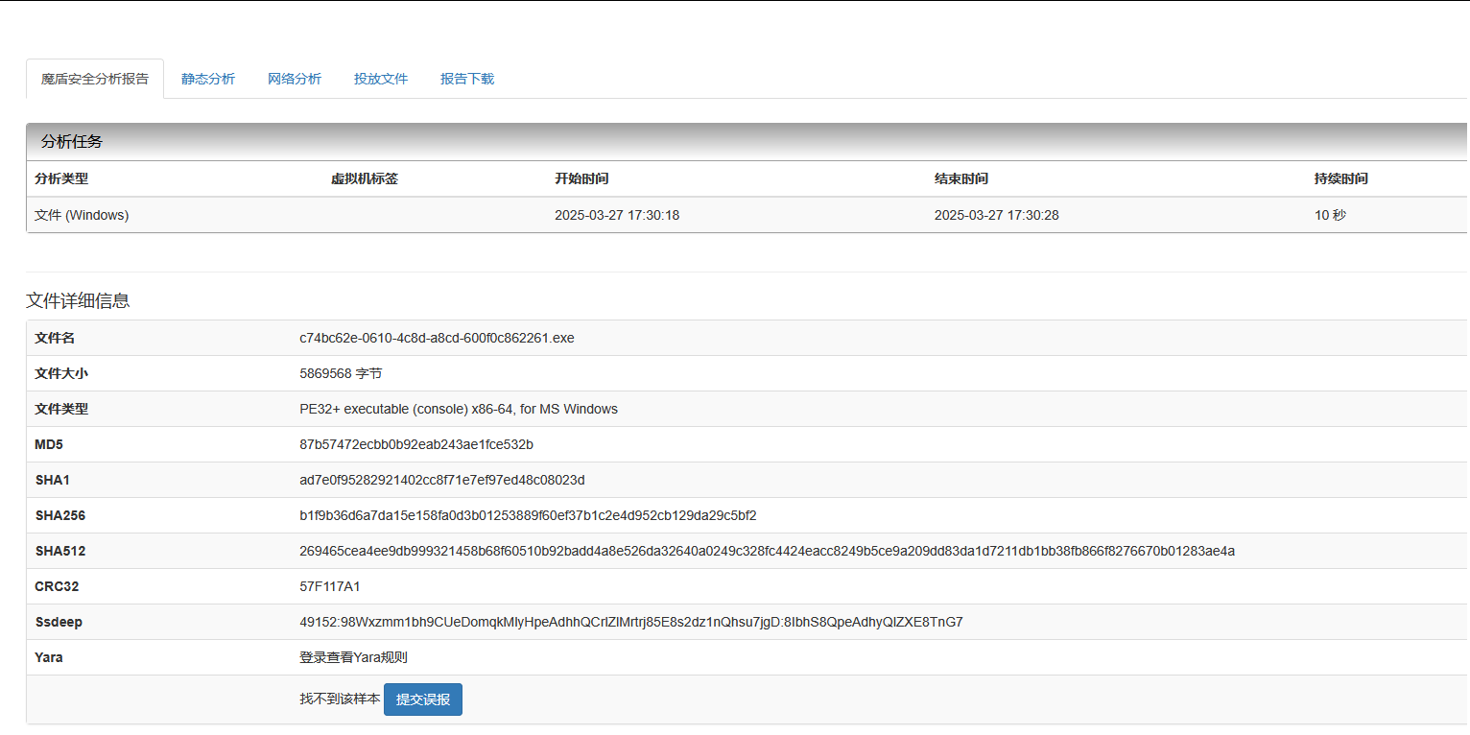The height and width of the screenshot is (735, 1470).
Task: Open the 魔盾安全分析报告 tab
Action: pyautogui.click(x=95, y=79)
